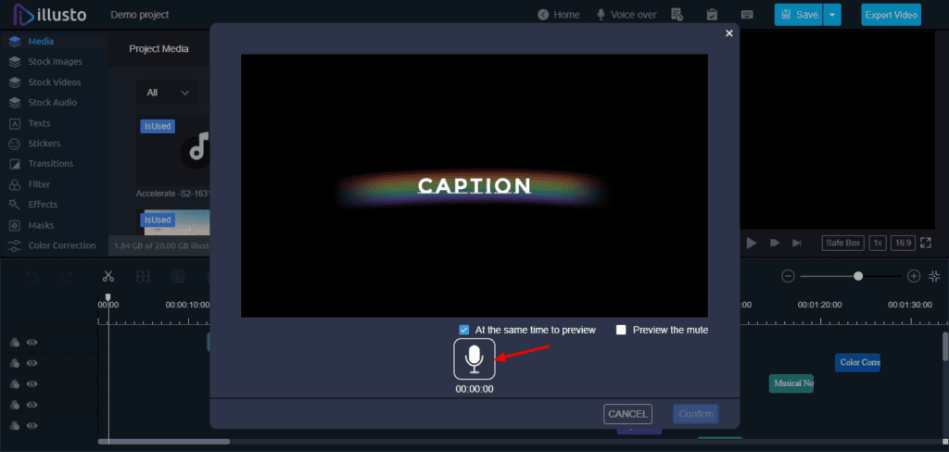
Task: Click the Export Video button
Action: (891, 15)
